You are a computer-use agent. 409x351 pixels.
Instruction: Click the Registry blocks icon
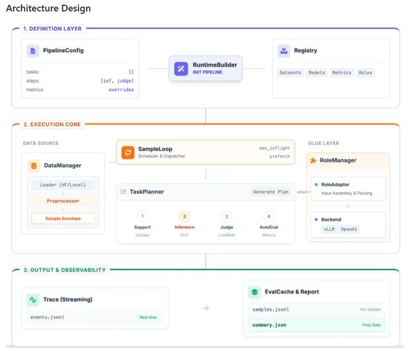click(284, 51)
